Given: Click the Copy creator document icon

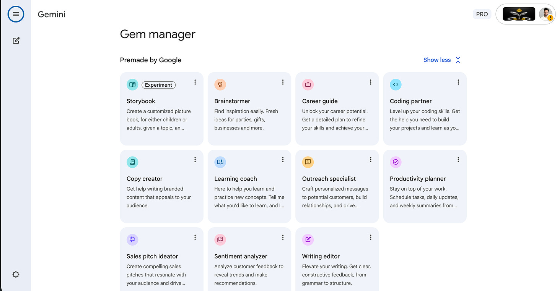Looking at the screenshot, I should [x=132, y=162].
